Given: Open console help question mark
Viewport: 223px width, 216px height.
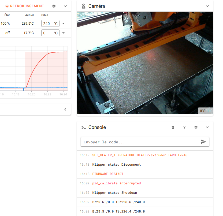Looking at the screenshot, I should (184, 127).
